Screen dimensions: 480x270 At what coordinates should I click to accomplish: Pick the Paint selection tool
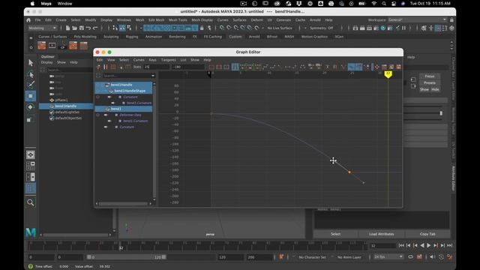click(31, 85)
